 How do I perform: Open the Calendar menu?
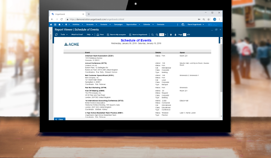[x=146, y=24]
